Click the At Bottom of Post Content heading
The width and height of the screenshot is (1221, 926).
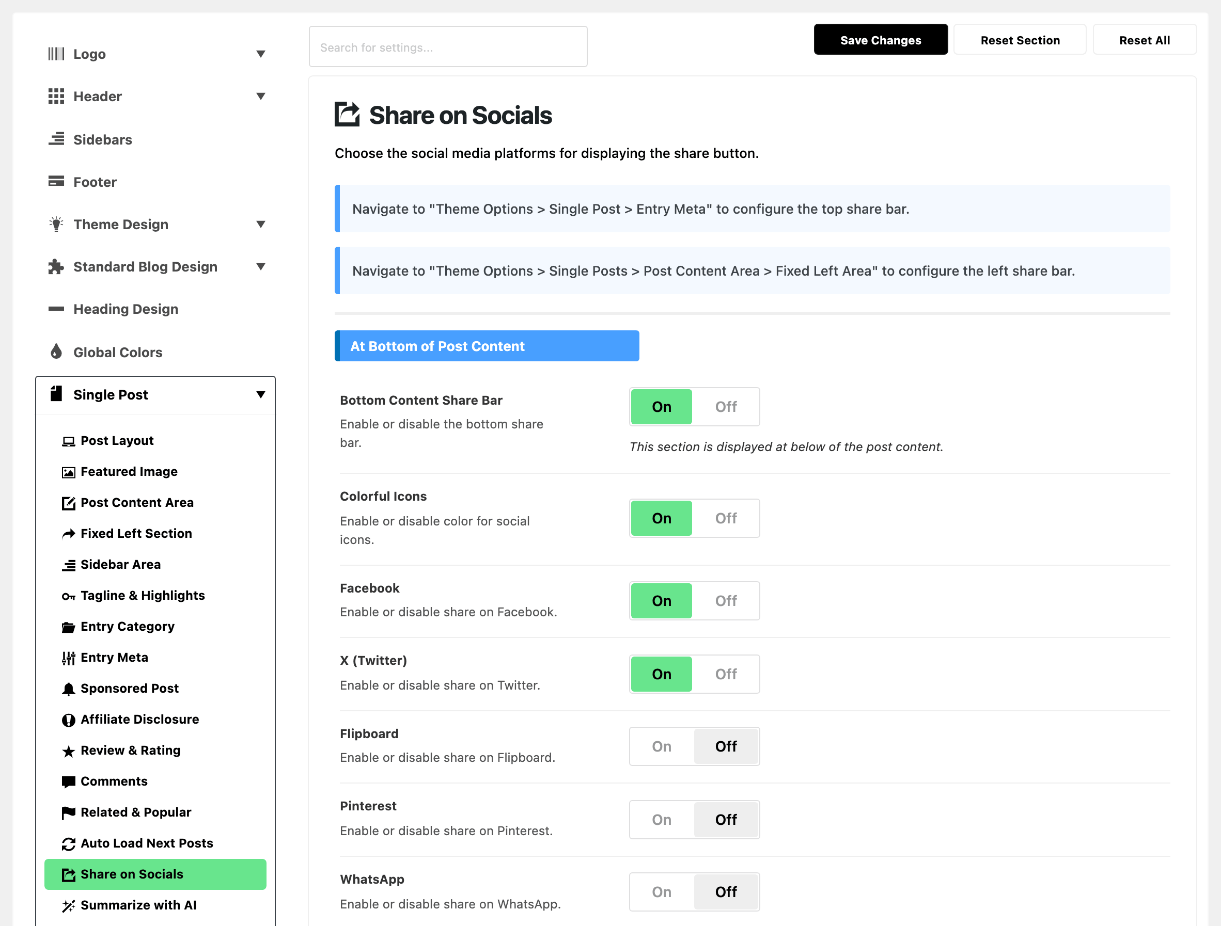tap(487, 346)
